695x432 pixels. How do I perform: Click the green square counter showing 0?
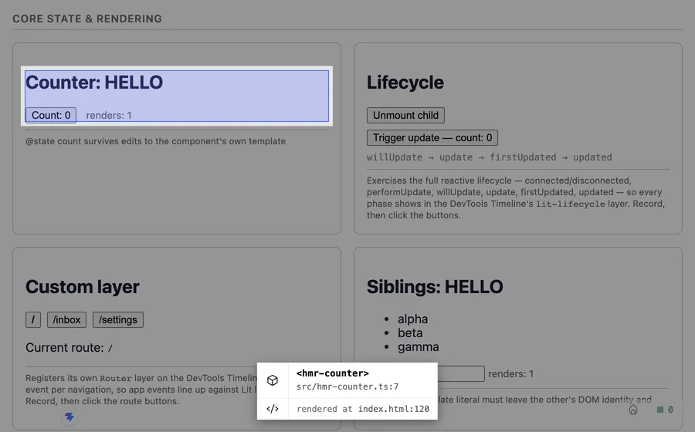665,410
